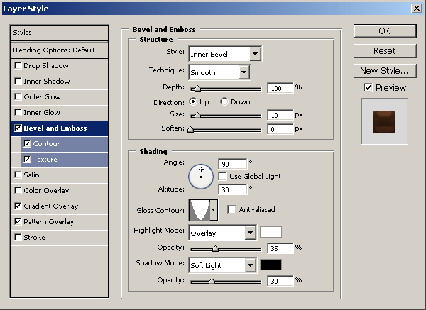426x310 pixels.
Task: Expand the Gloss Contour picker arrow
Action: pos(214,209)
